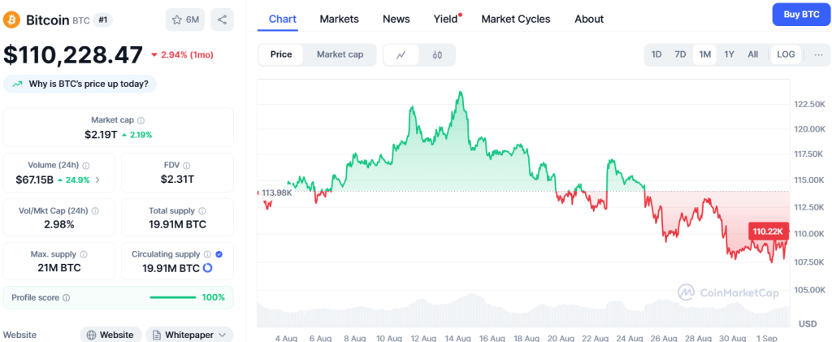The height and width of the screenshot is (342, 832).
Task: Open the Markets tab
Action: pos(339,19)
